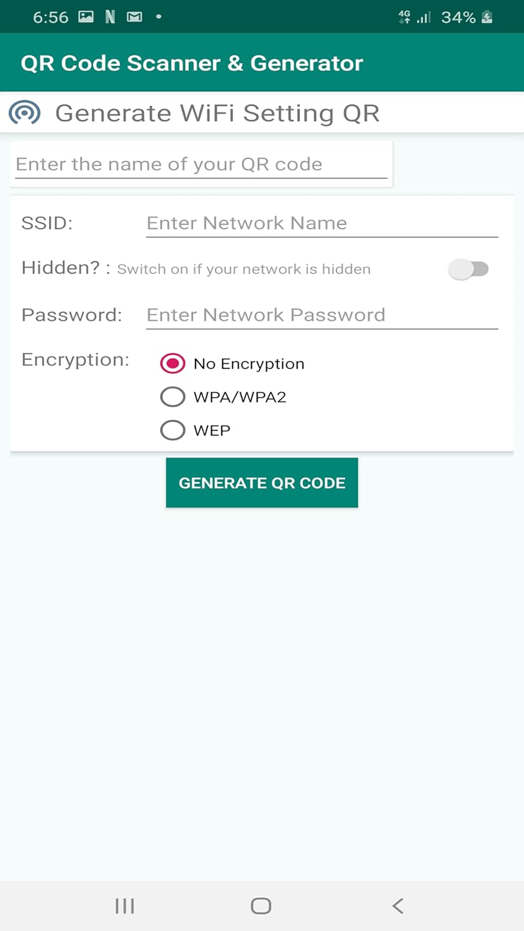
Task: Click the SSID network name field
Action: point(322,223)
